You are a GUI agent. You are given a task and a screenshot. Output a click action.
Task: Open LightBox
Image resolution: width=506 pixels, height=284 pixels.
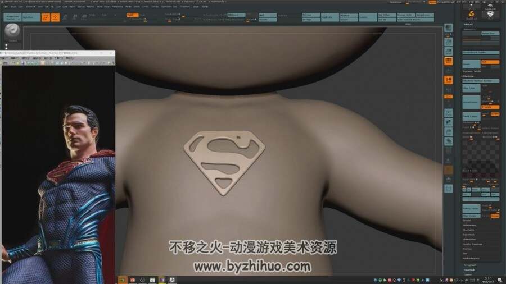point(31,17)
